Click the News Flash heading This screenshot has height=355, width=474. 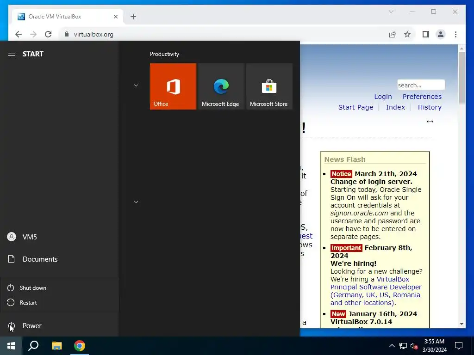point(344,159)
